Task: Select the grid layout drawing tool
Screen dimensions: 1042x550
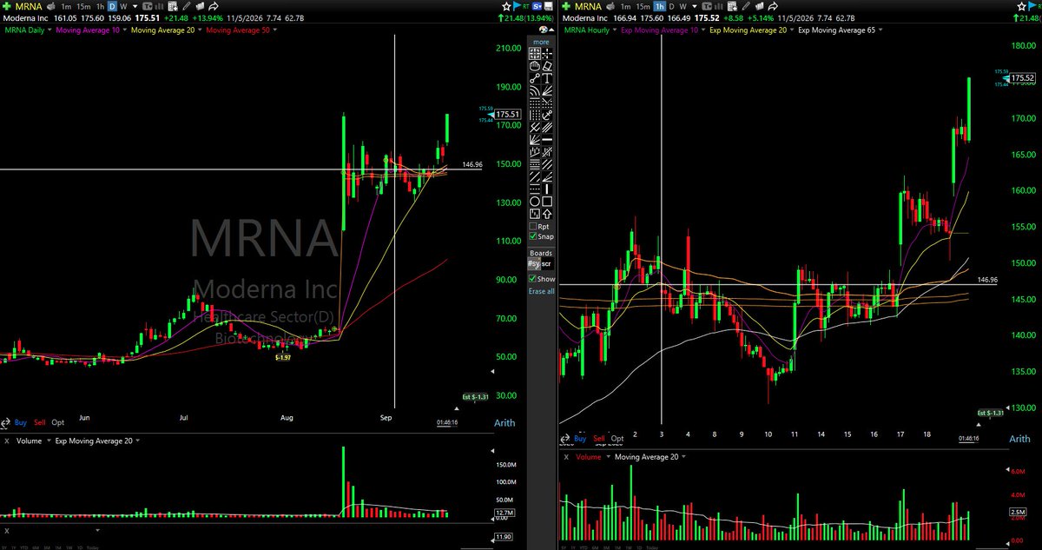Action: (x=534, y=53)
